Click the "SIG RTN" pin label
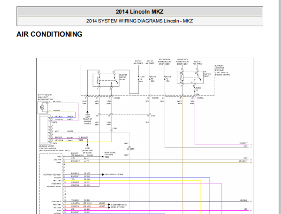This screenshot has height=214, width=281. tap(58, 160)
